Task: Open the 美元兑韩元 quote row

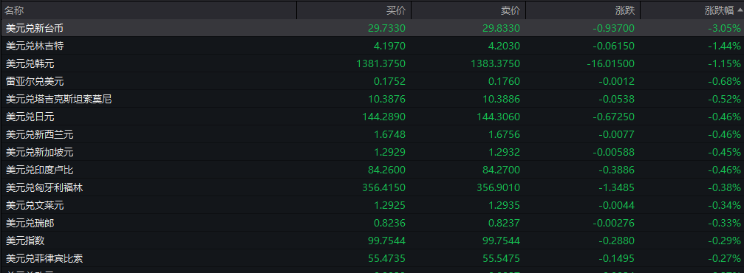Action: tap(372, 63)
